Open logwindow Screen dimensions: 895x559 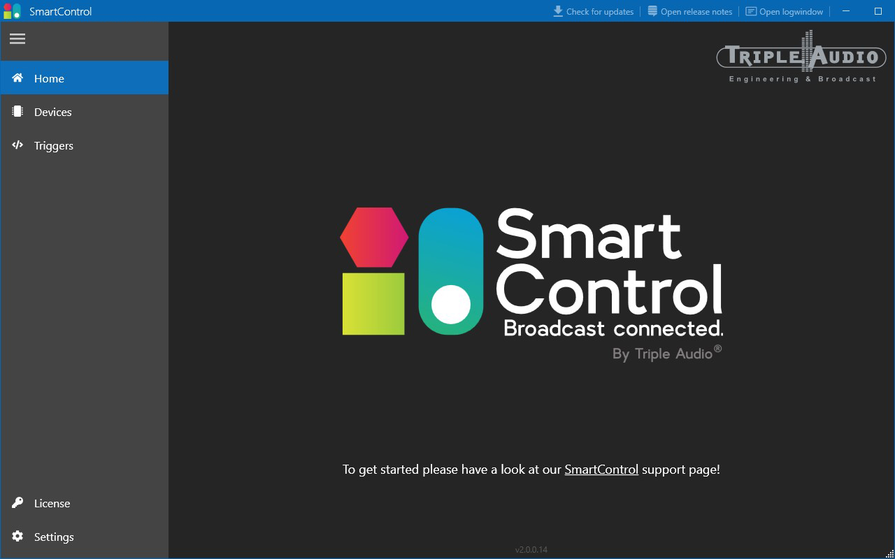785,11
